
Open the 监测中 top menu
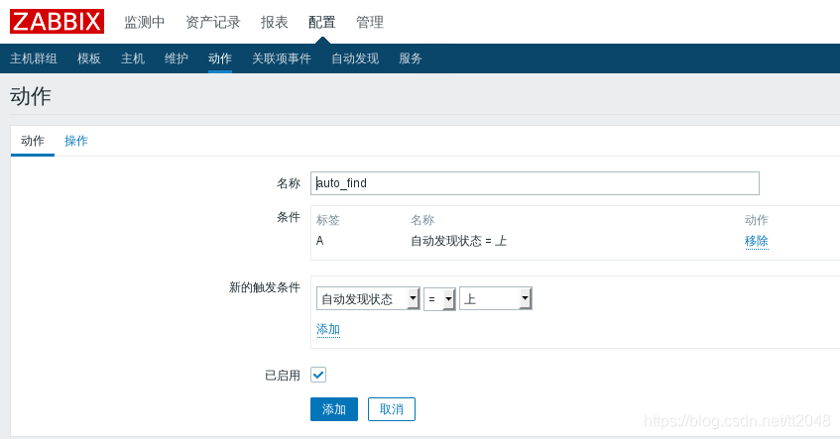click(x=145, y=22)
